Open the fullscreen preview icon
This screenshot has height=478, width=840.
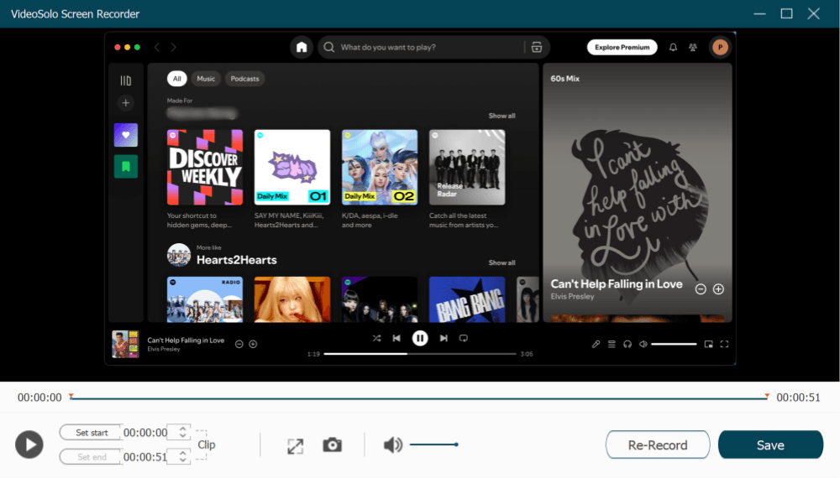click(x=295, y=446)
